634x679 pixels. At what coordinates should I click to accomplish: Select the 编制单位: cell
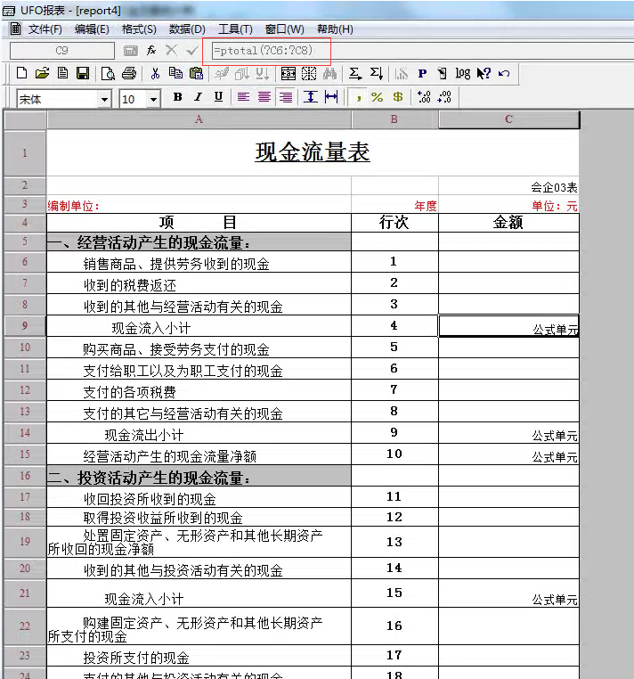pyautogui.click(x=199, y=204)
